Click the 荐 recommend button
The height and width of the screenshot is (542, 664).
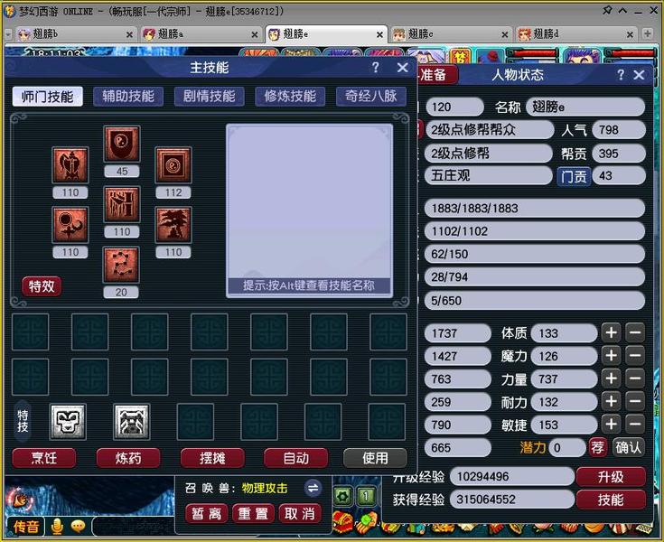[x=597, y=447]
